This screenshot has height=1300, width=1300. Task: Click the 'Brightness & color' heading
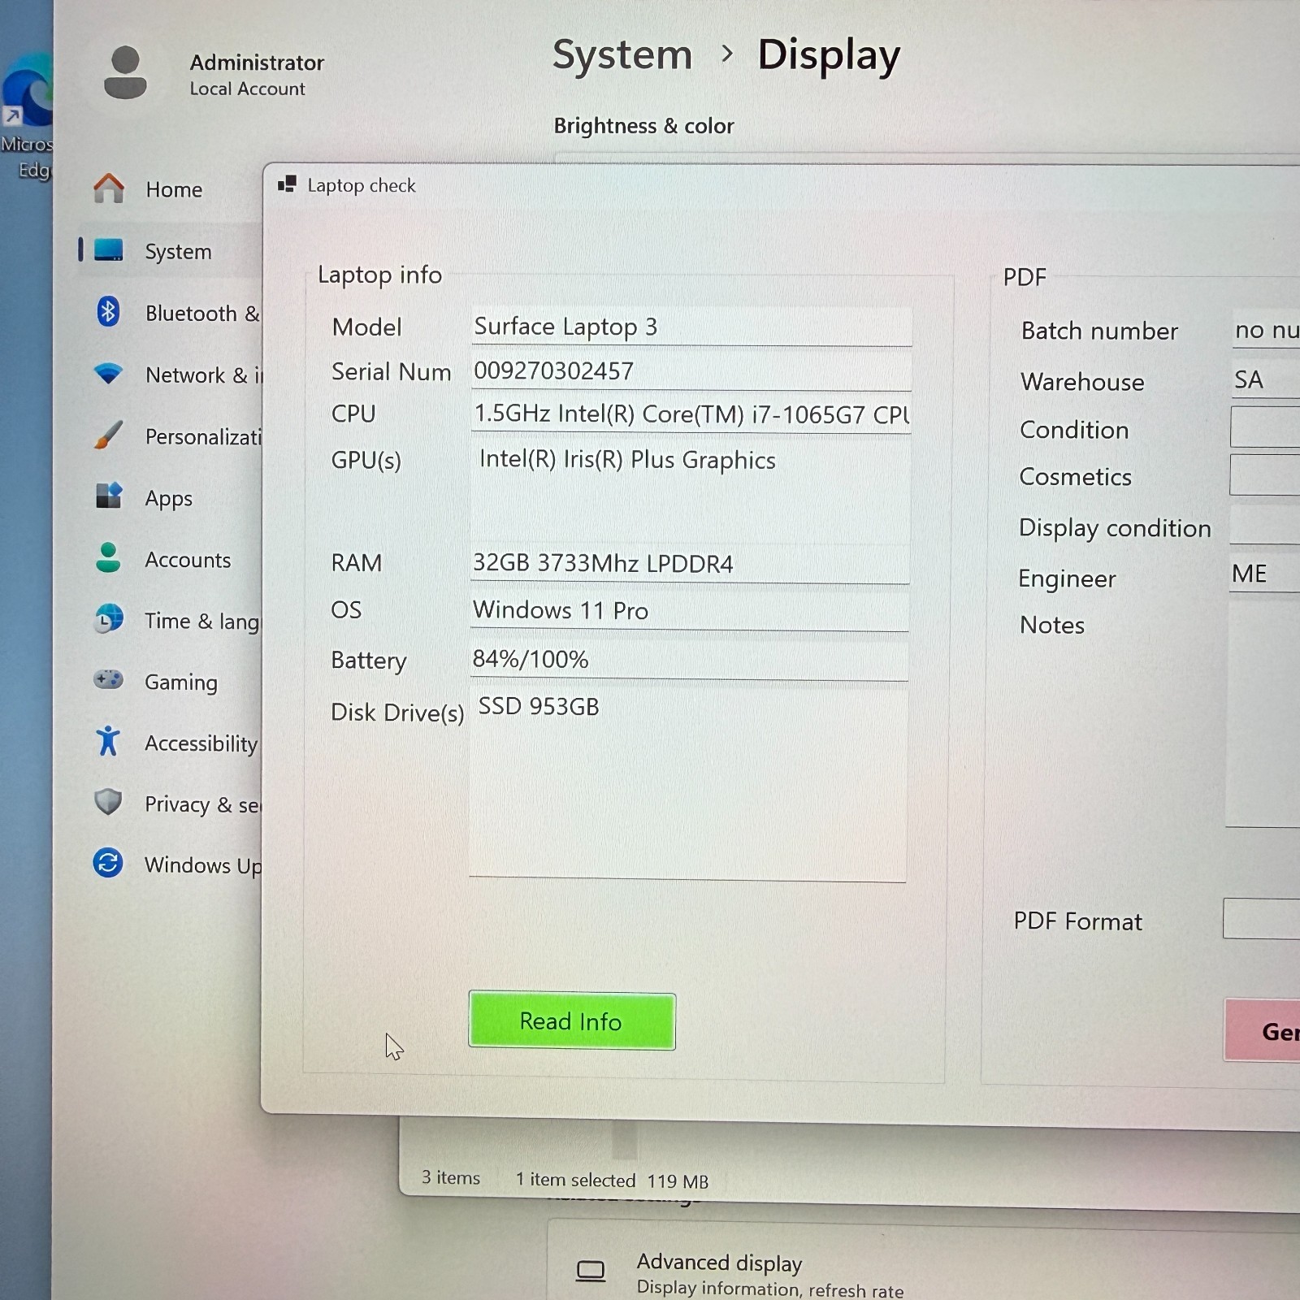click(643, 126)
